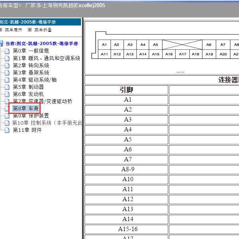Image resolution: width=239 pixels, height=239 pixels.
Task: Select 第10章 控制系统 entry
Action: [47, 123]
